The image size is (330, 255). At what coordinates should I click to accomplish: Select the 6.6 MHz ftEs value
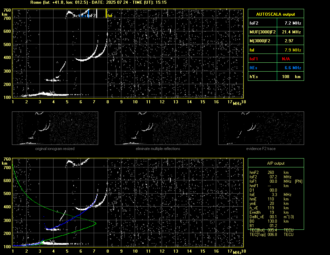(x=293, y=68)
